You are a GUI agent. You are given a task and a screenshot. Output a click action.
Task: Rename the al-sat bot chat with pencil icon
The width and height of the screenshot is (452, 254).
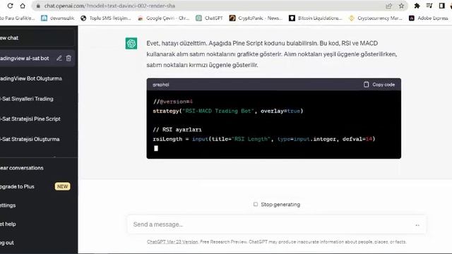59,58
